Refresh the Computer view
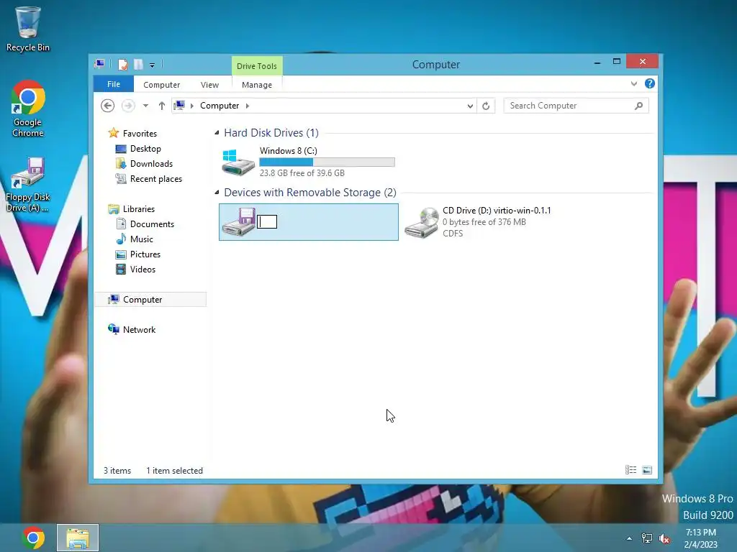This screenshot has height=552, width=737. [x=486, y=106]
